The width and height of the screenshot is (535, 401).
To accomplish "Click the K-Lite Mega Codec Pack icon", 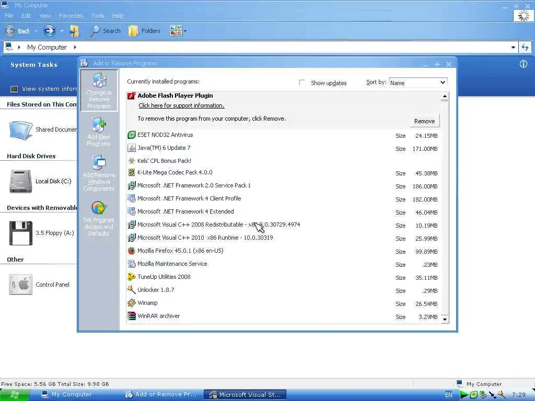I will [x=131, y=172].
